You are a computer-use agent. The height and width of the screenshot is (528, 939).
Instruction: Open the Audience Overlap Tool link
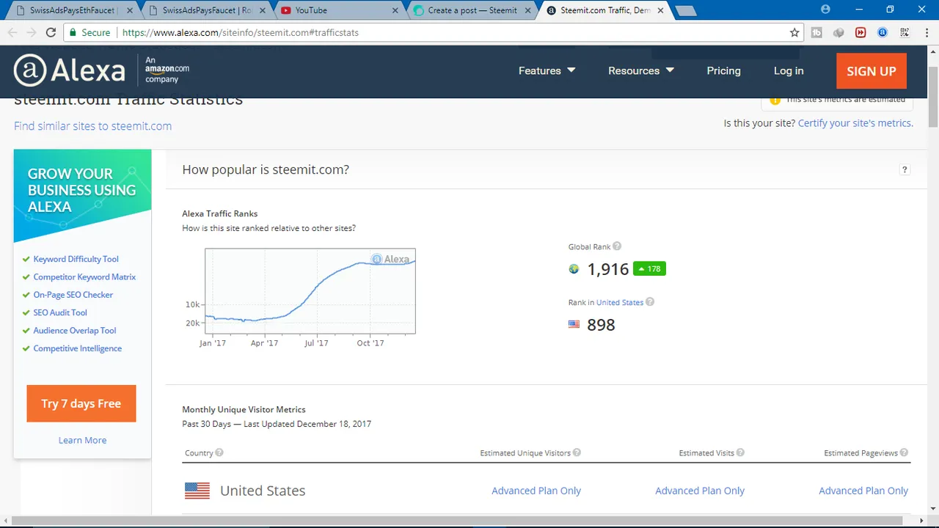click(x=75, y=330)
